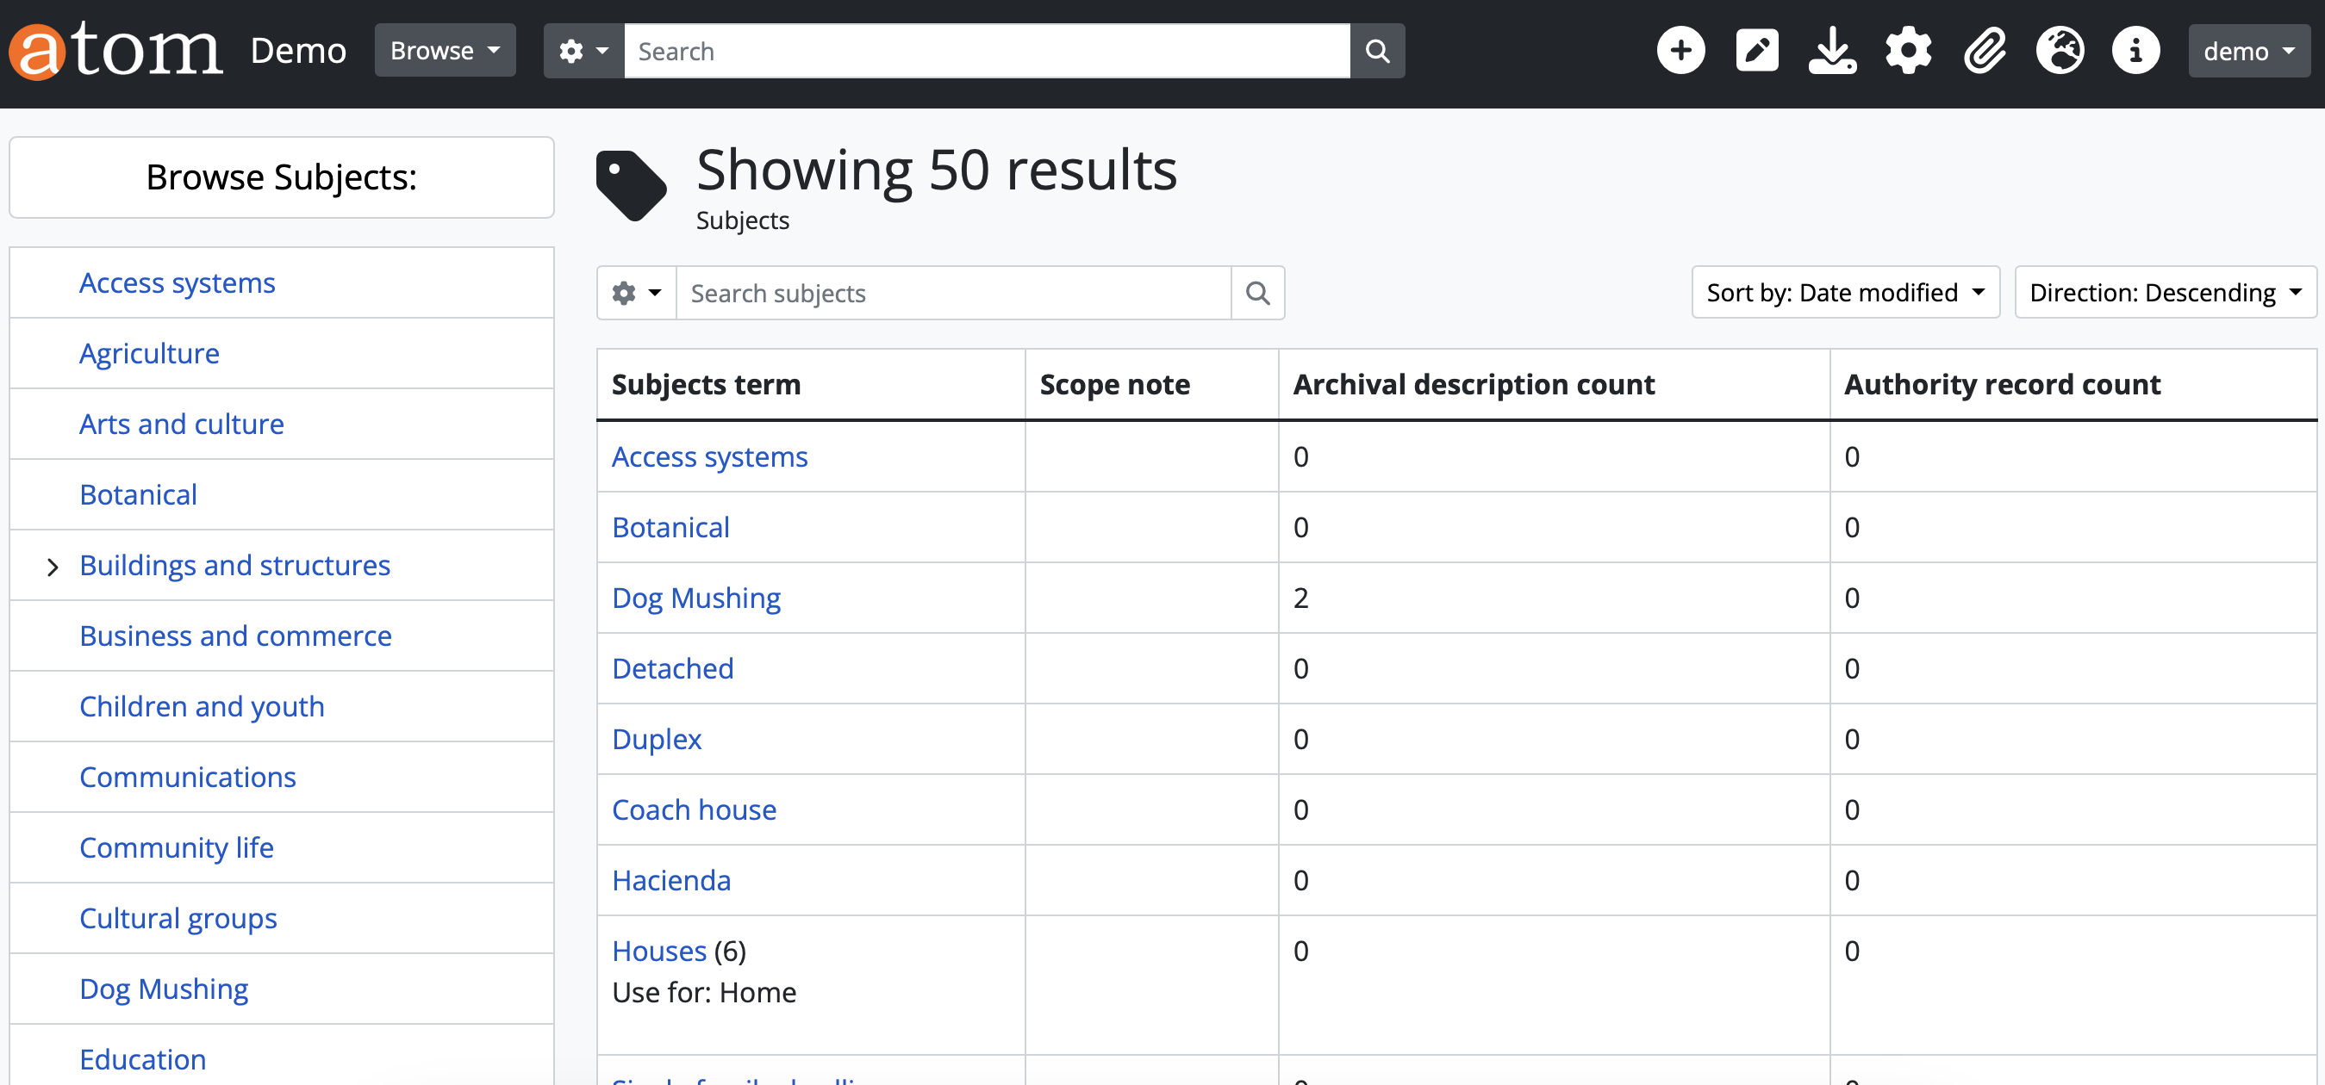Open the Direction Descending dropdown

(x=2165, y=293)
